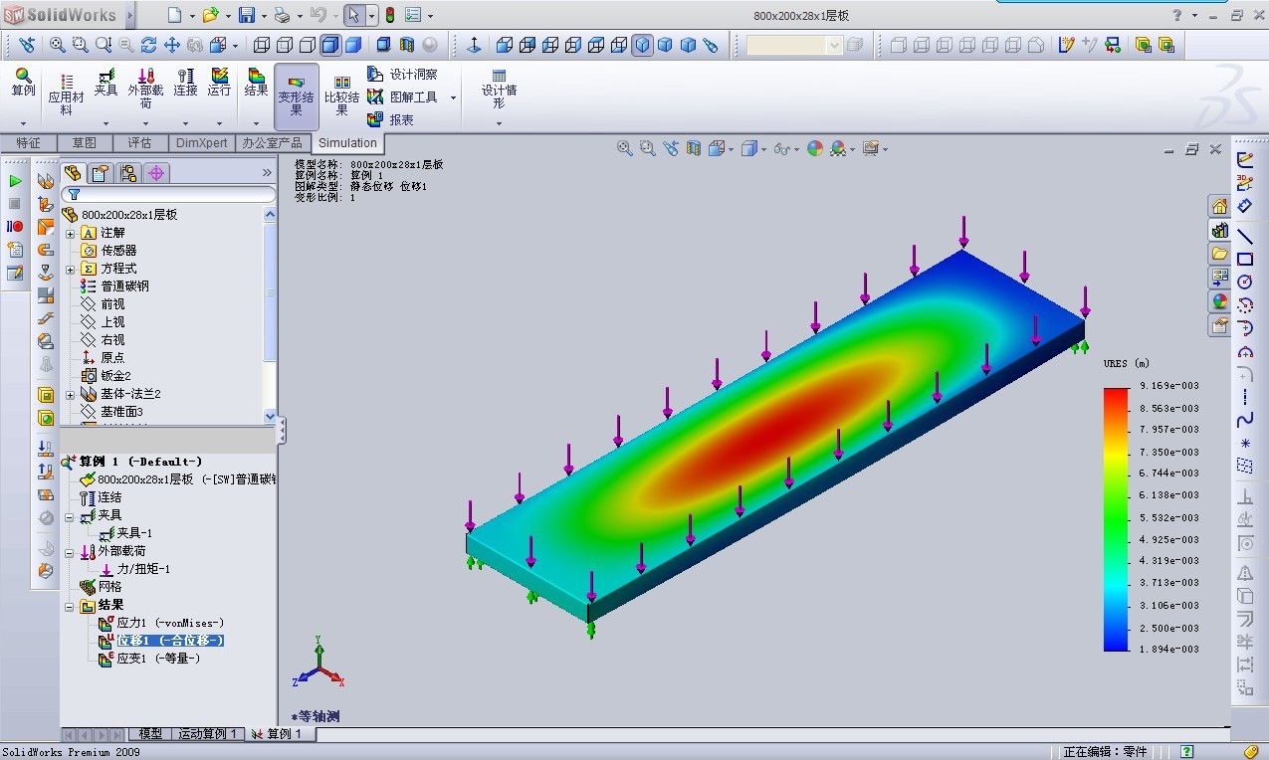Open the 夹具 dropdown arrow
This screenshot has width=1269, height=760.
tap(106, 124)
